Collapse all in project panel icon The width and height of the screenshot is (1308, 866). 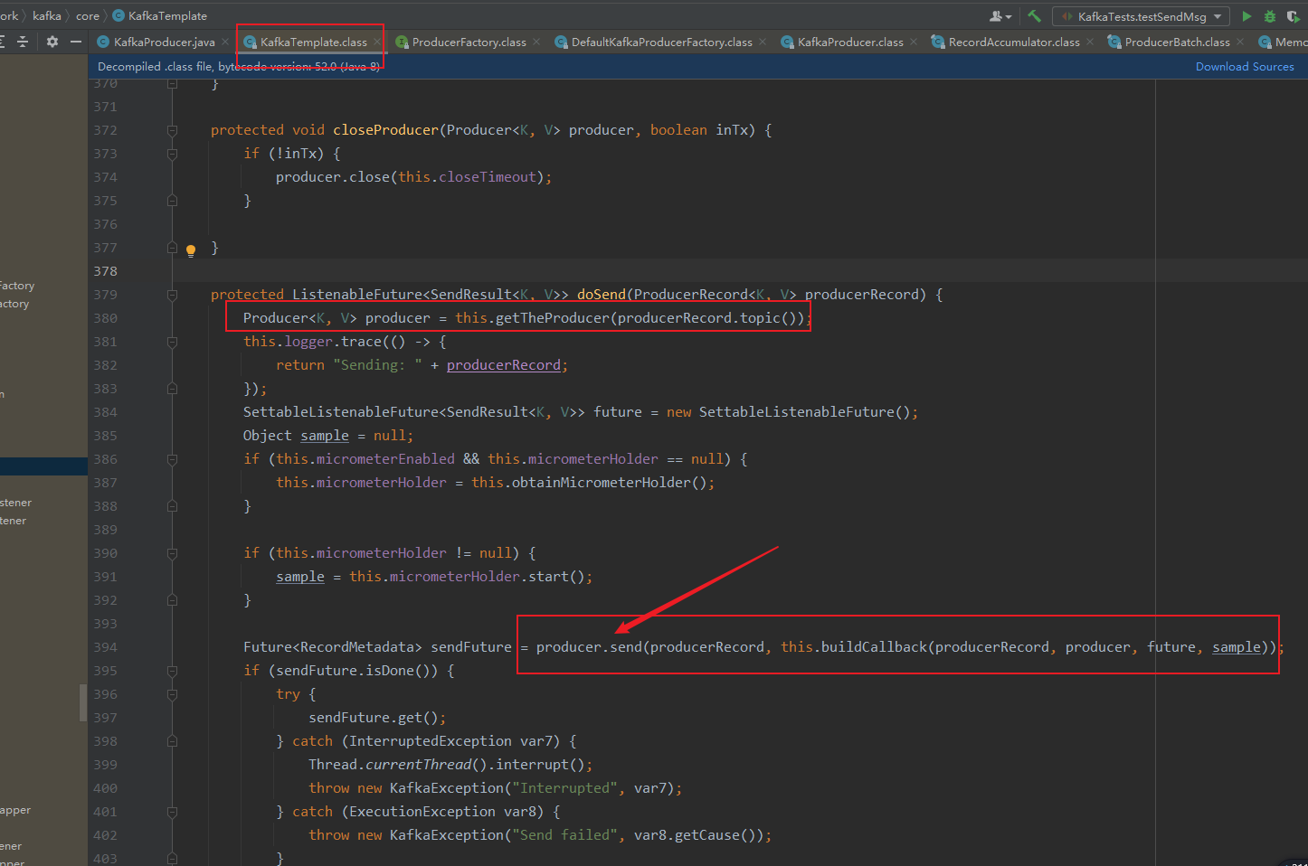(23, 42)
